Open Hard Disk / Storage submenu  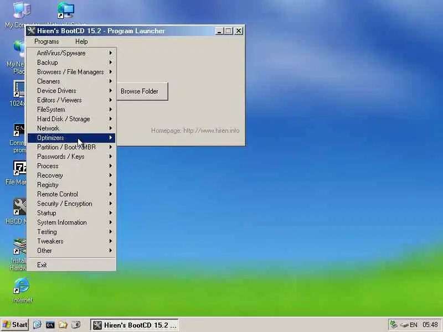click(71, 119)
